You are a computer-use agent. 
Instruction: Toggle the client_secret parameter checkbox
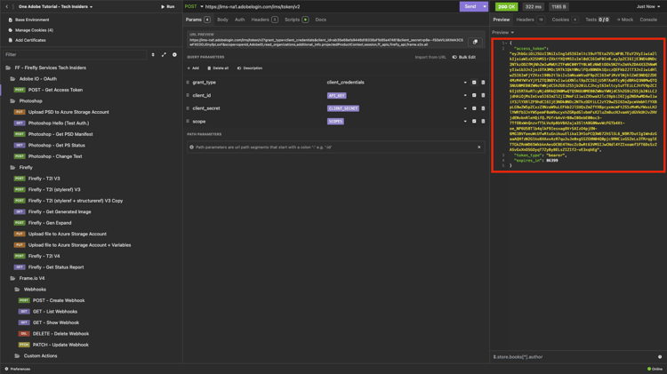(474, 108)
